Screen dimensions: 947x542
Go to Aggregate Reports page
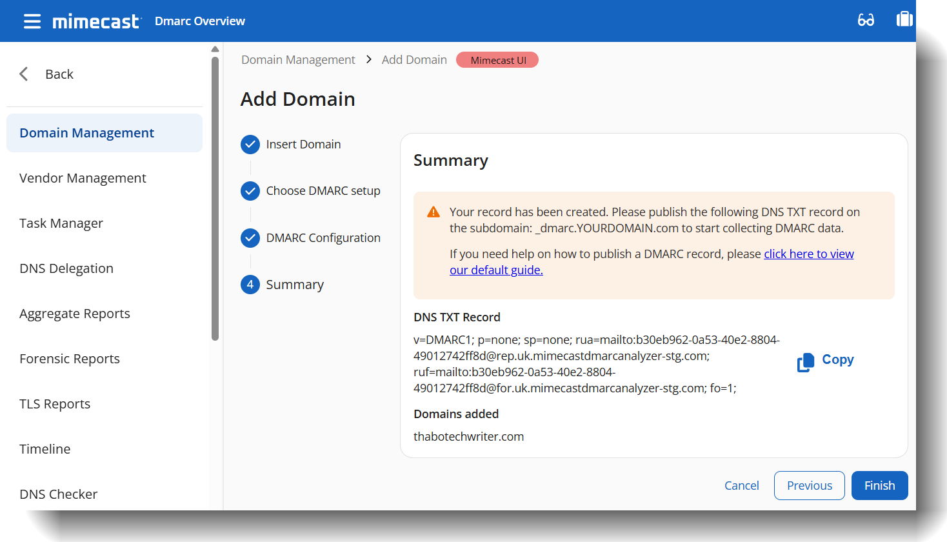click(x=75, y=314)
